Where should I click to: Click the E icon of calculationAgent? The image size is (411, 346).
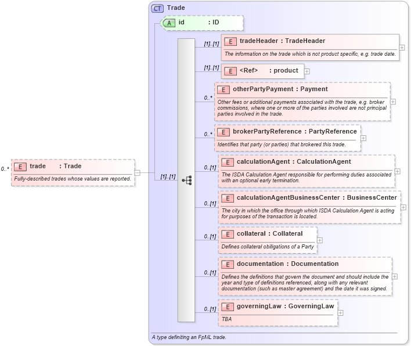[x=227, y=162]
